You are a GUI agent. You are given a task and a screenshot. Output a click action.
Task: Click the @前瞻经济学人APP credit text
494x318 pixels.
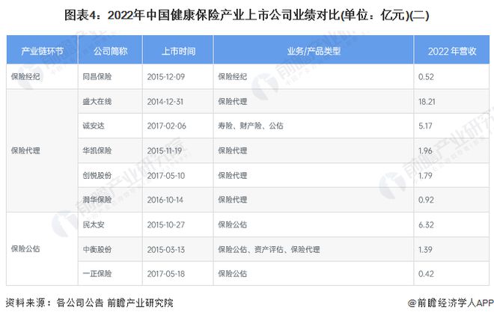coord(451,302)
